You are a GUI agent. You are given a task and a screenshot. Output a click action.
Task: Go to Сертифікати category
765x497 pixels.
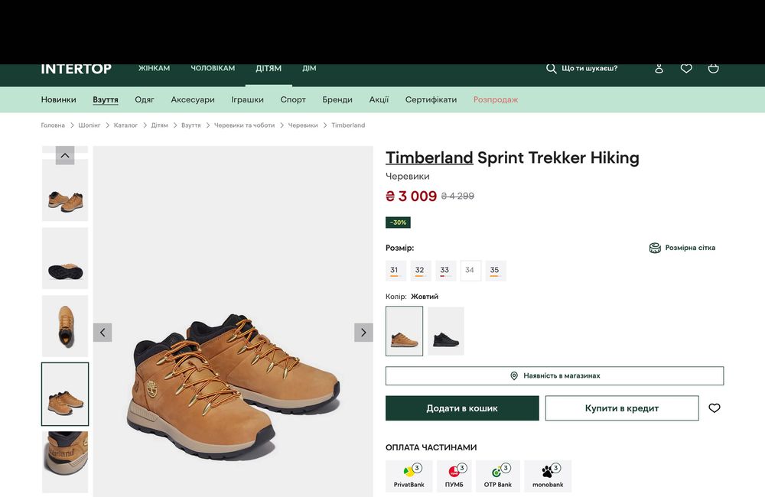431,99
